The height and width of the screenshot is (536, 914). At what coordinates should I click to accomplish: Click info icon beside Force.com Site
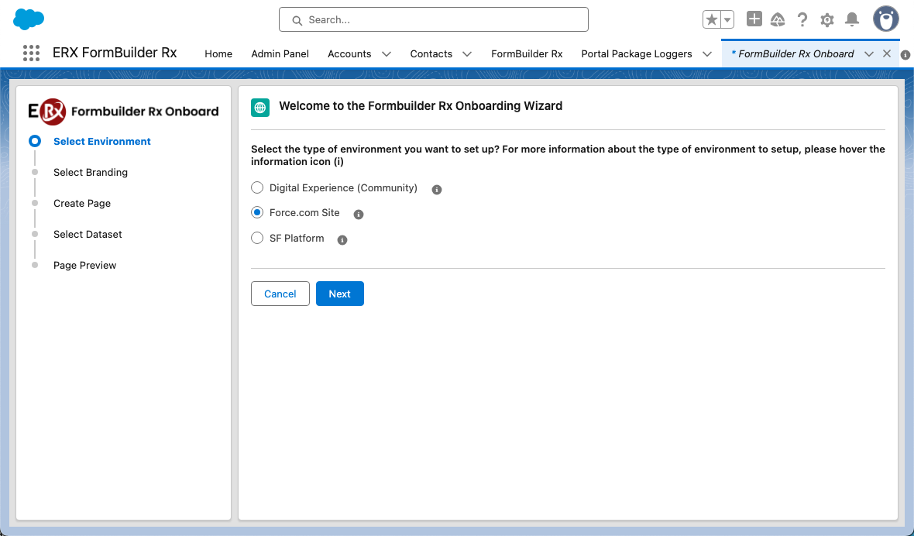click(x=359, y=215)
